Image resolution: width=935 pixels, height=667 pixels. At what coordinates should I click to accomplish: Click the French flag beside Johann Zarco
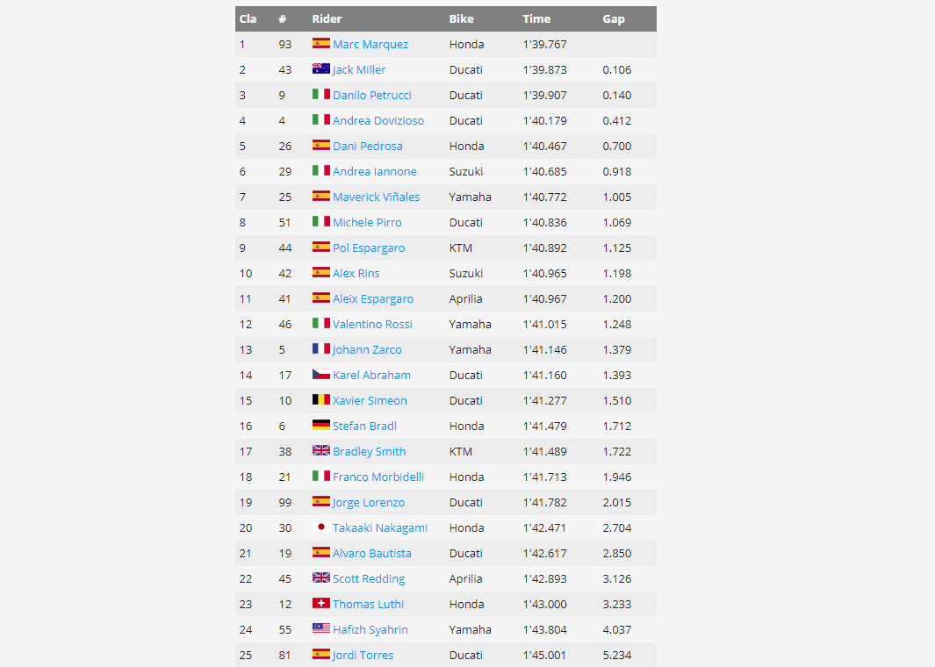click(x=320, y=348)
